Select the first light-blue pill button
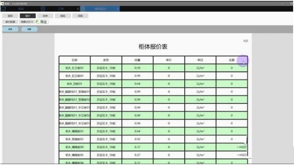The height and width of the screenshot is (165, 294). [10, 29]
